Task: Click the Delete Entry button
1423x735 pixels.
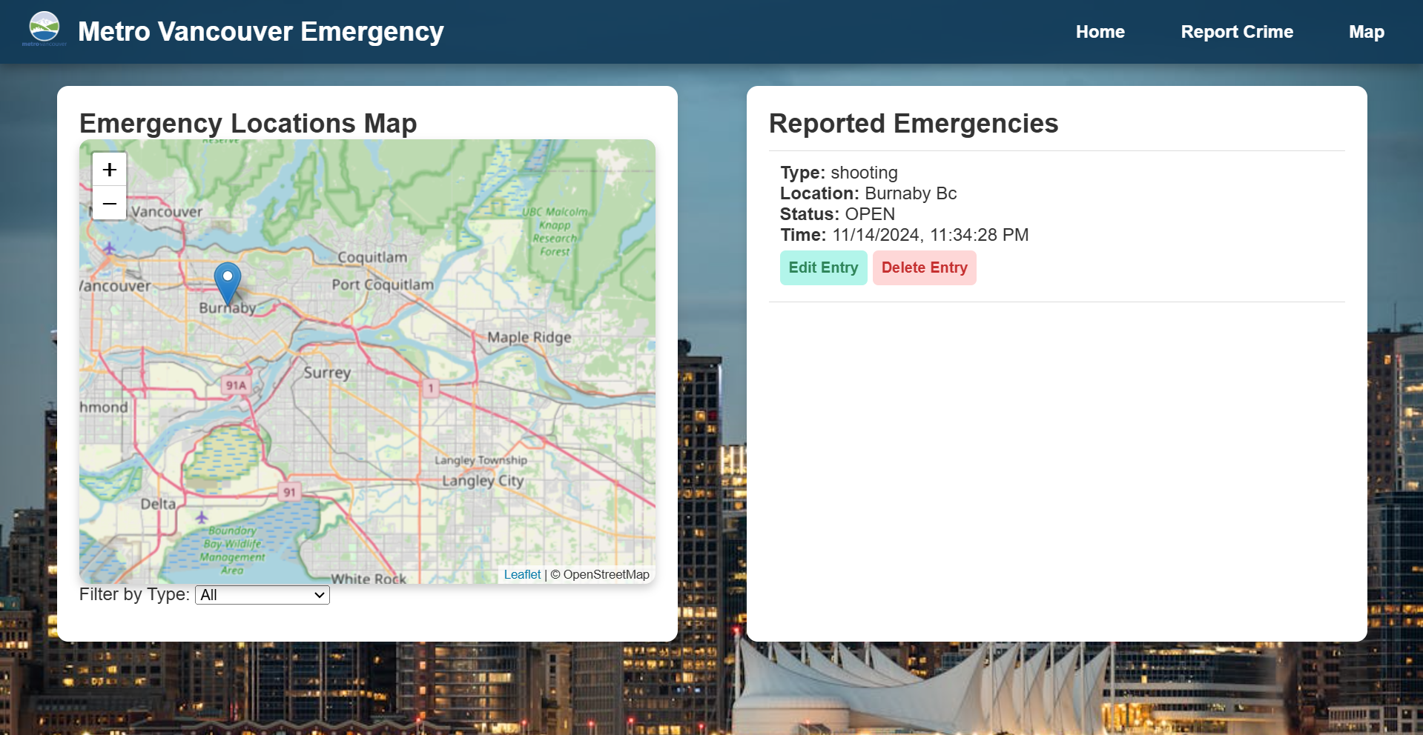Action: [x=924, y=267]
